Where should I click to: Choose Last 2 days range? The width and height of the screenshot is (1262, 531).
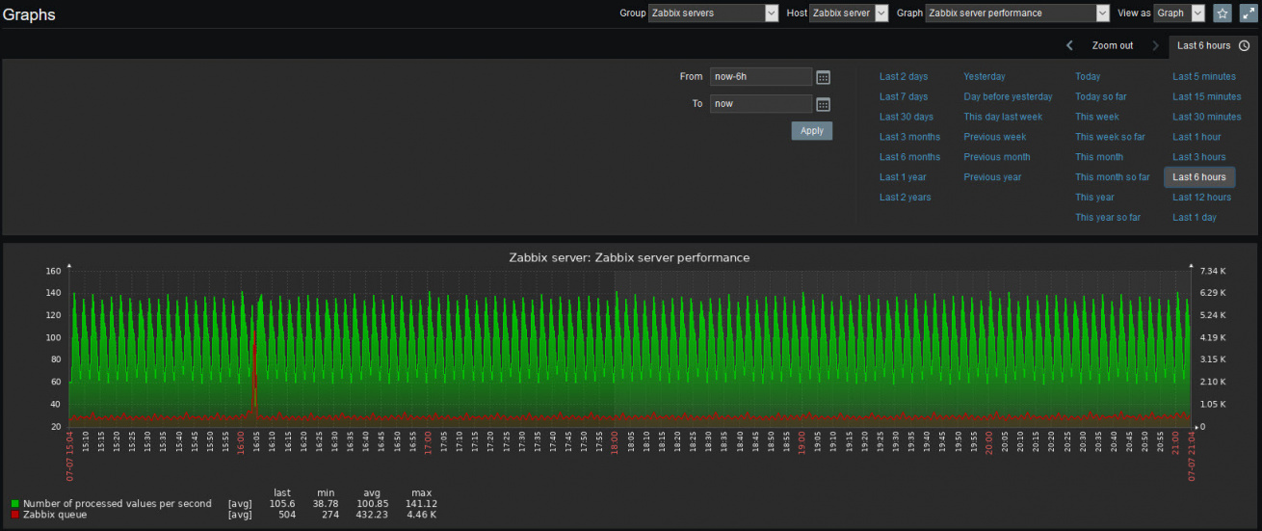[x=904, y=76]
